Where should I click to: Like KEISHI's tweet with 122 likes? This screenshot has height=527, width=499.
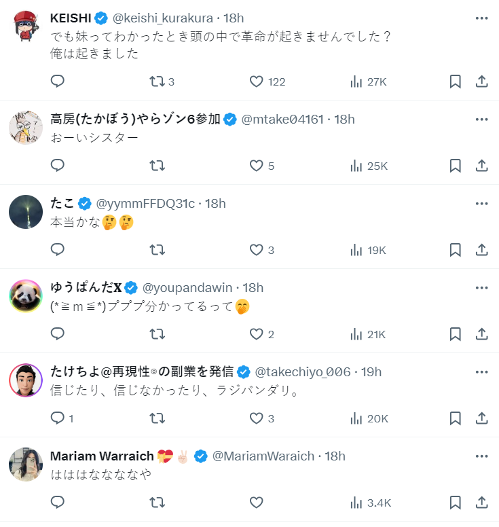click(x=256, y=81)
